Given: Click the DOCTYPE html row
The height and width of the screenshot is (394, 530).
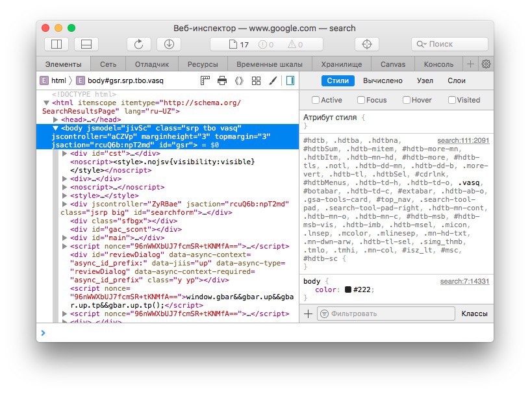Looking at the screenshot, I should point(84,94).
